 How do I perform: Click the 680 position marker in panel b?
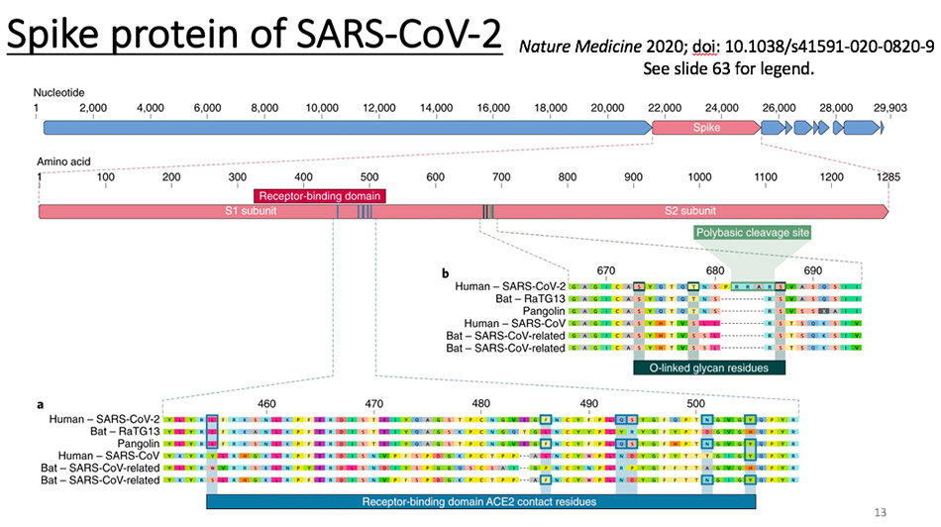[x=715, y=270]
